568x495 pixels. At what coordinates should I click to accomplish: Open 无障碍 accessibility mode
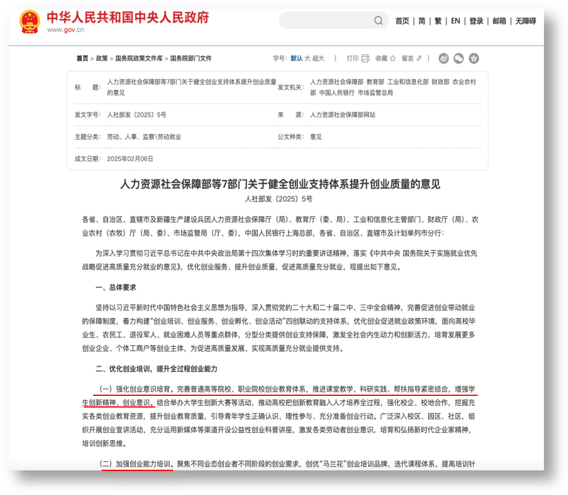[525, 21]
